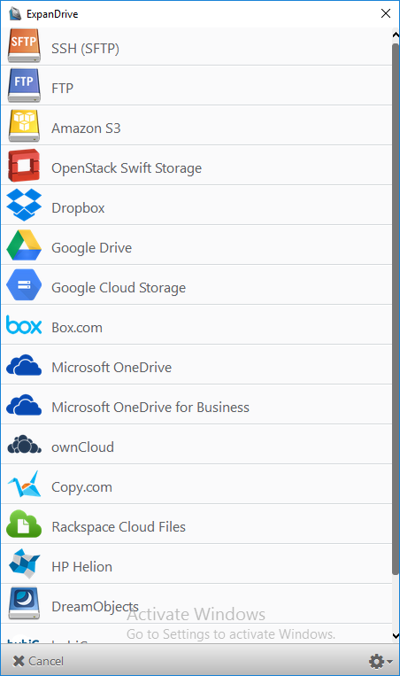
Task: Click the scrollbar down arrow
Action: [396, 635]
